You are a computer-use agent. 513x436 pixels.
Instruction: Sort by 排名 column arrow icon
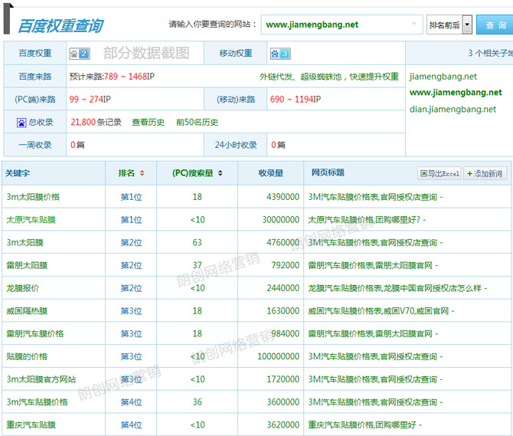click(x=142, y=173)
